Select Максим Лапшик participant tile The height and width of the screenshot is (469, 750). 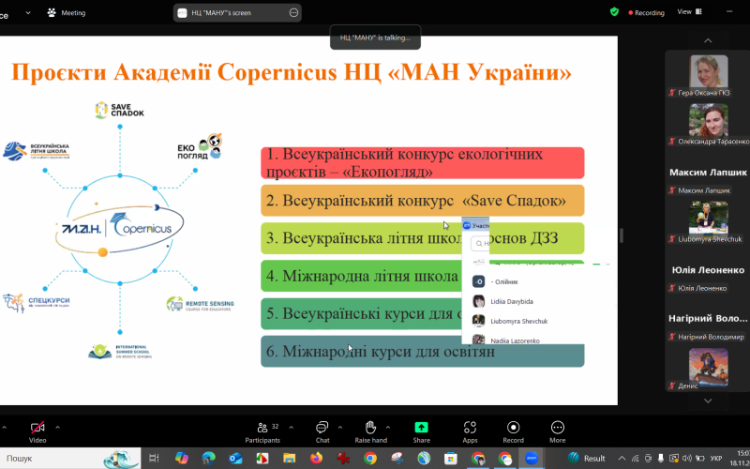708,173
